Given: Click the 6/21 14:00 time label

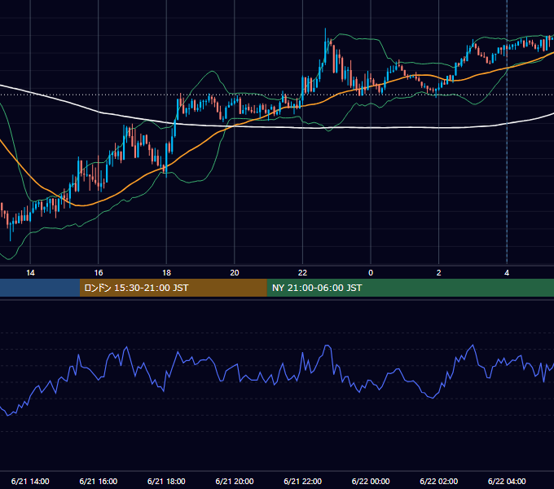Looking at the screenshot, I should (30, 481).
